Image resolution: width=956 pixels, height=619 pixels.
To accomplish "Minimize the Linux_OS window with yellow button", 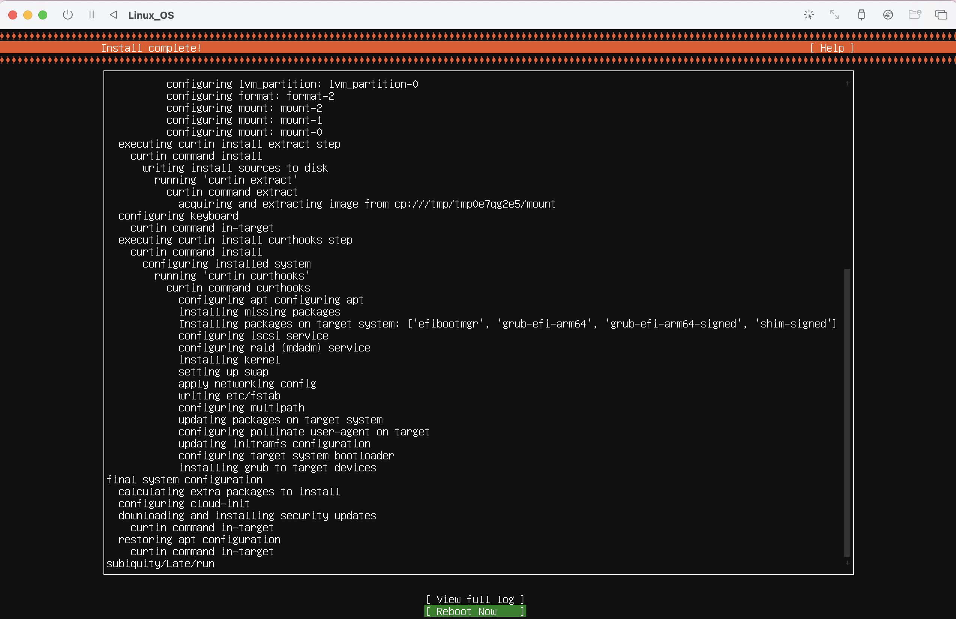I will pyautogui.click(x=28, y=15).
